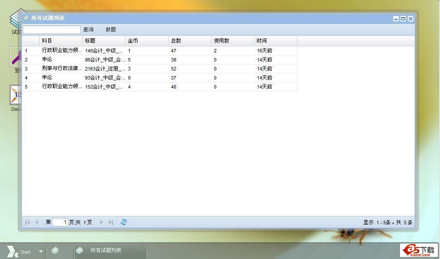Go to last page icon
The height and width of the screenshot is (259, 440).
point(110,222)
